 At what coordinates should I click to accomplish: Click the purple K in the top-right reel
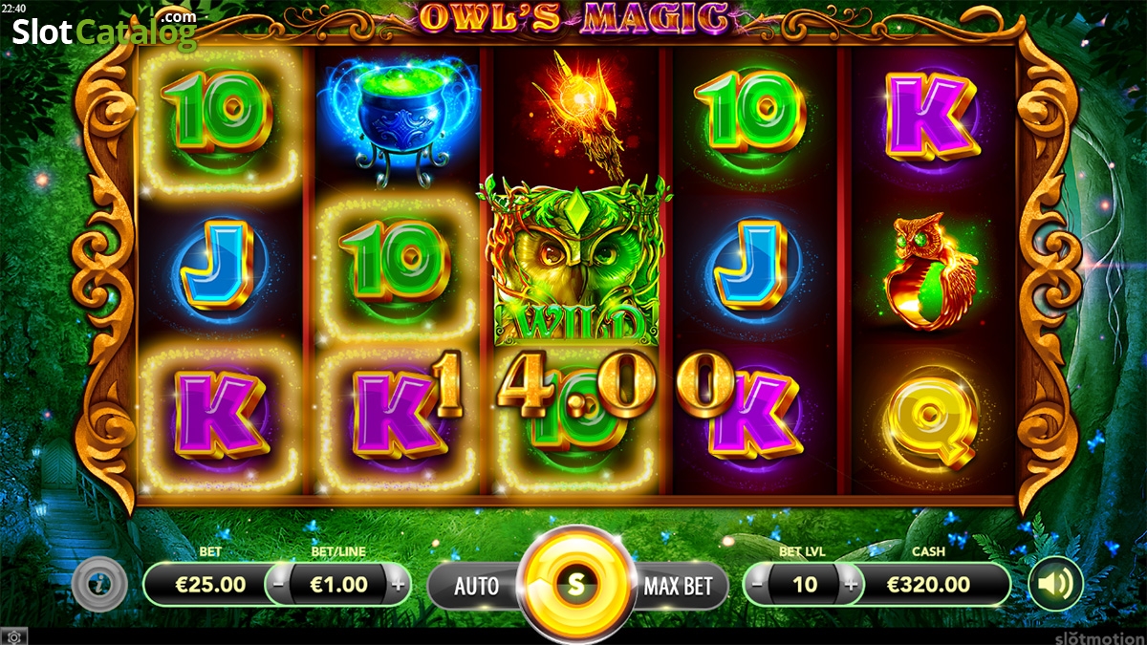pos(932,118)
